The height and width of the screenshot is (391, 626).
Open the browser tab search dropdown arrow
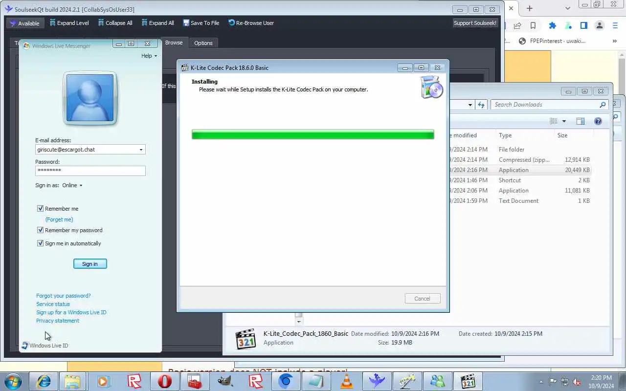[x=568, y=8]
